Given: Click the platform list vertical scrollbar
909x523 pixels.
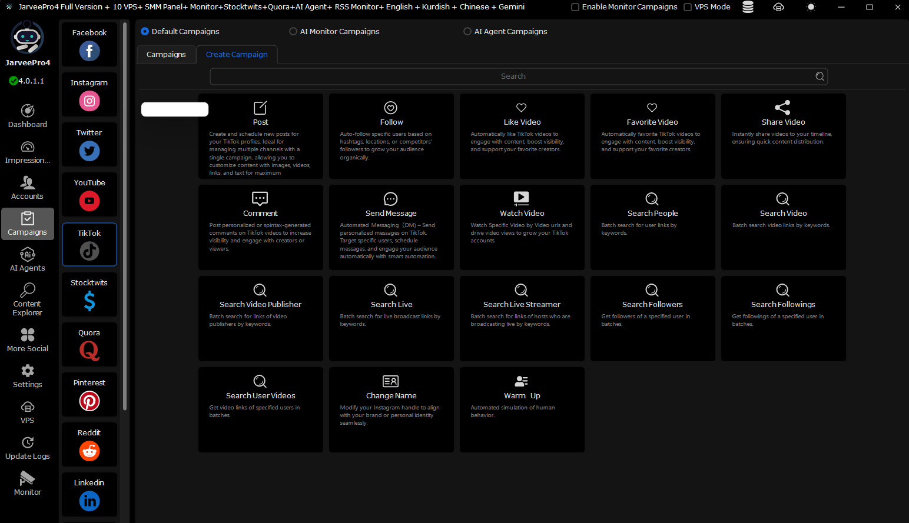Looking at the screenshot, I should [125, 218].
